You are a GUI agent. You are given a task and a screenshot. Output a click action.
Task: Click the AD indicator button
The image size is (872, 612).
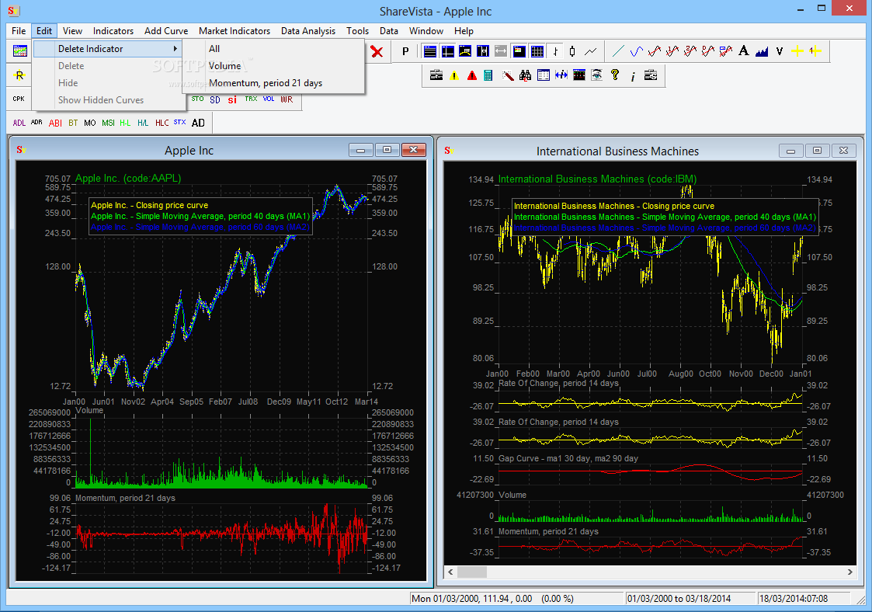coord(198,123)
